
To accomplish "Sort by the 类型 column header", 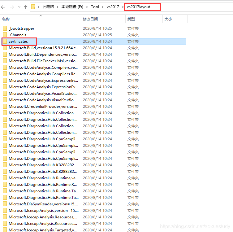I will pyautogui.click(x=131, y=19).
